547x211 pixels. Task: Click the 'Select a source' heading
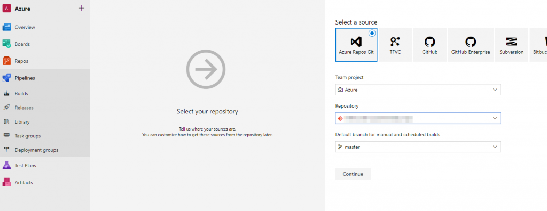click(356, 22)
